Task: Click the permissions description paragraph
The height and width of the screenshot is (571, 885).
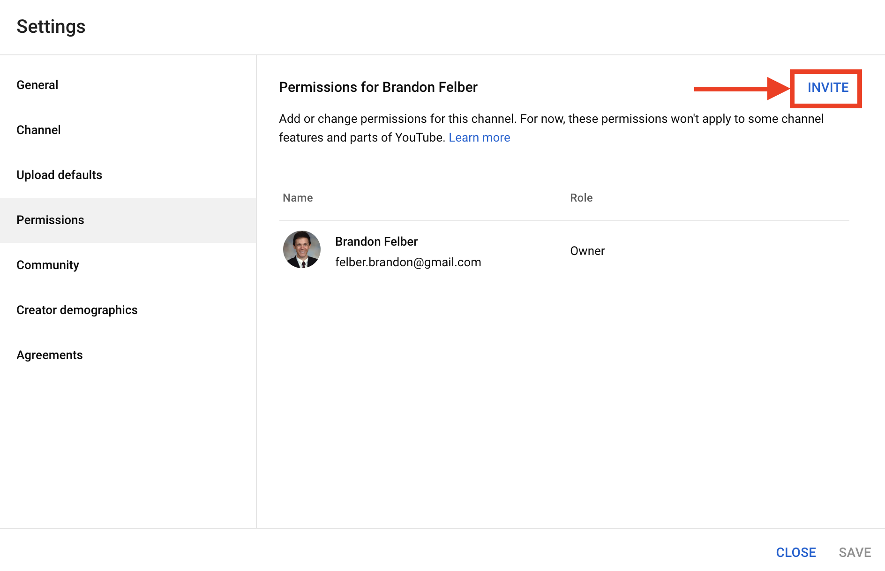Action: pos(551,128)
